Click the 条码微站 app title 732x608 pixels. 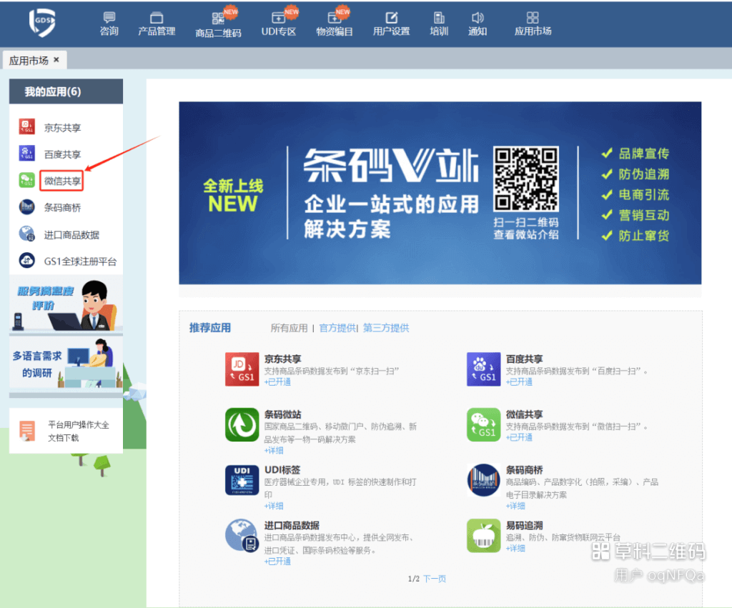click(282, 414)
